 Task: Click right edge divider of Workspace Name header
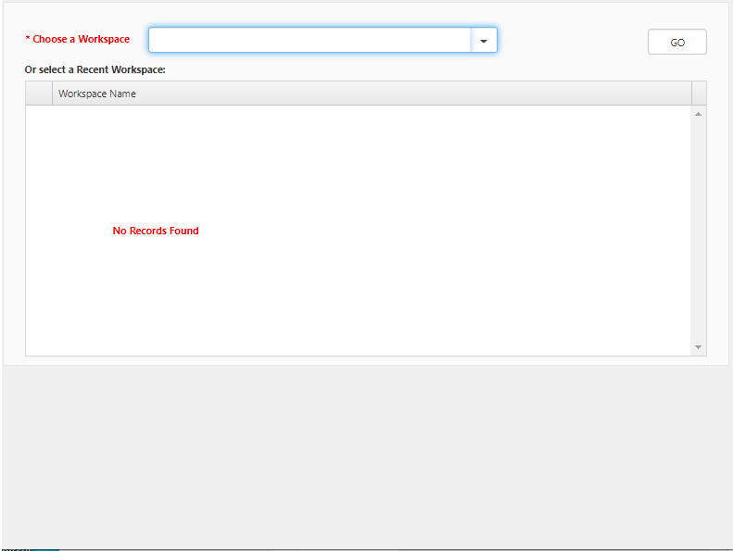click(x=691, y=94)
